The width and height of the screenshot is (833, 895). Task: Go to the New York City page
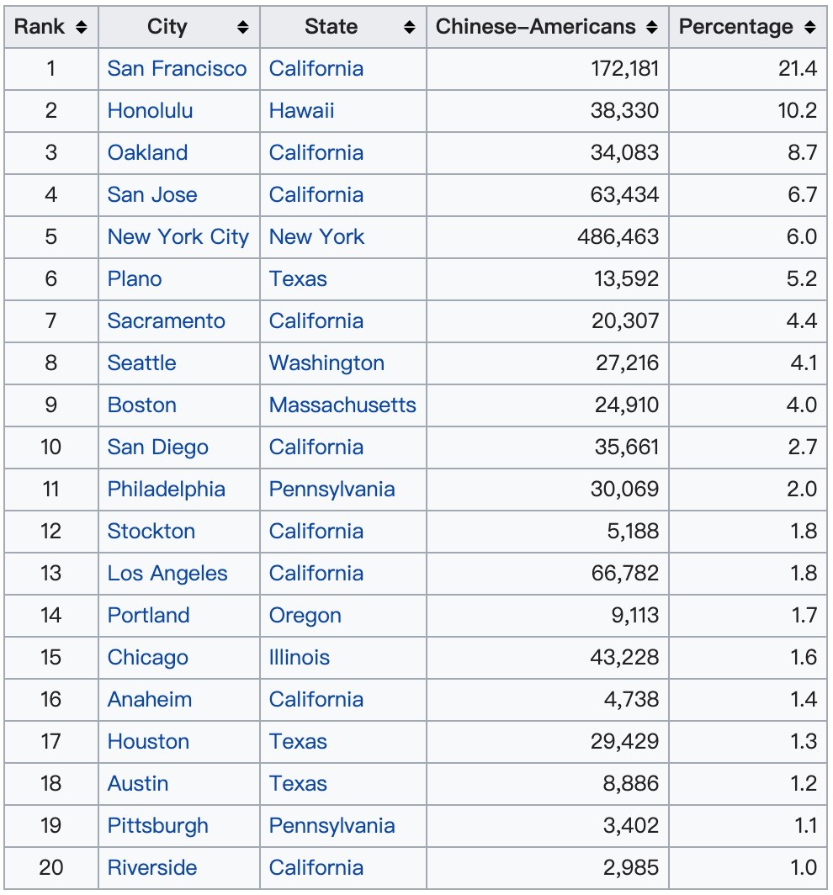178,237
